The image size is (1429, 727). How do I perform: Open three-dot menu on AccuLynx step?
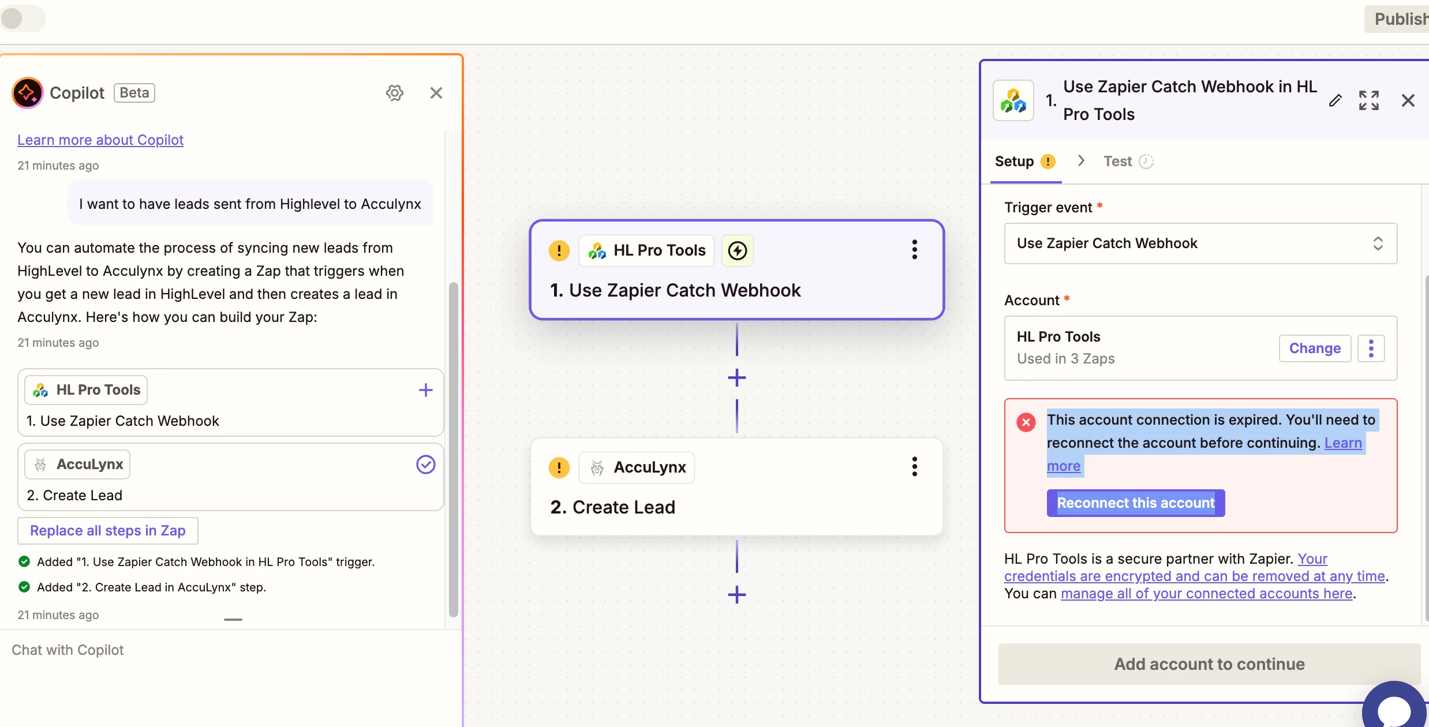[914, 467]
